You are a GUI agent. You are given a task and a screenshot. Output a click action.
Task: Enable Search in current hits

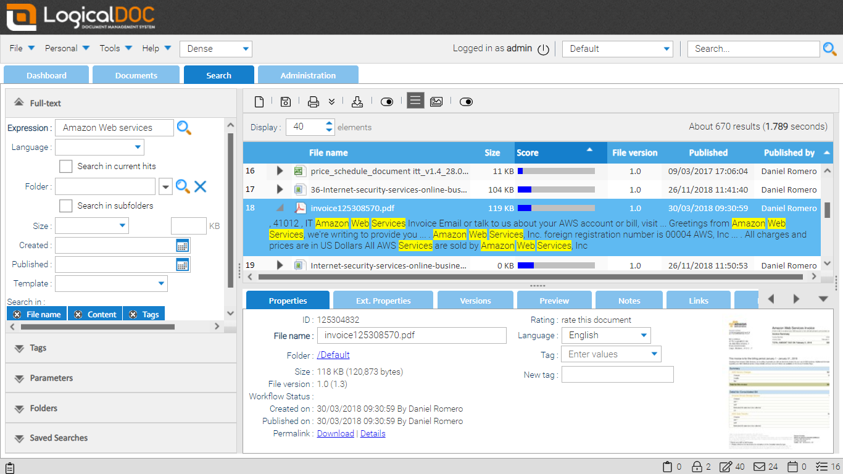pyautogui.click(x=65, y=166)
